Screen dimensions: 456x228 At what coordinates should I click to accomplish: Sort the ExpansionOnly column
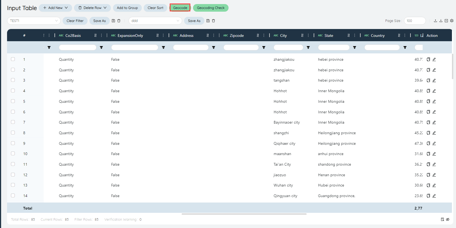click(x=158, y=35)
